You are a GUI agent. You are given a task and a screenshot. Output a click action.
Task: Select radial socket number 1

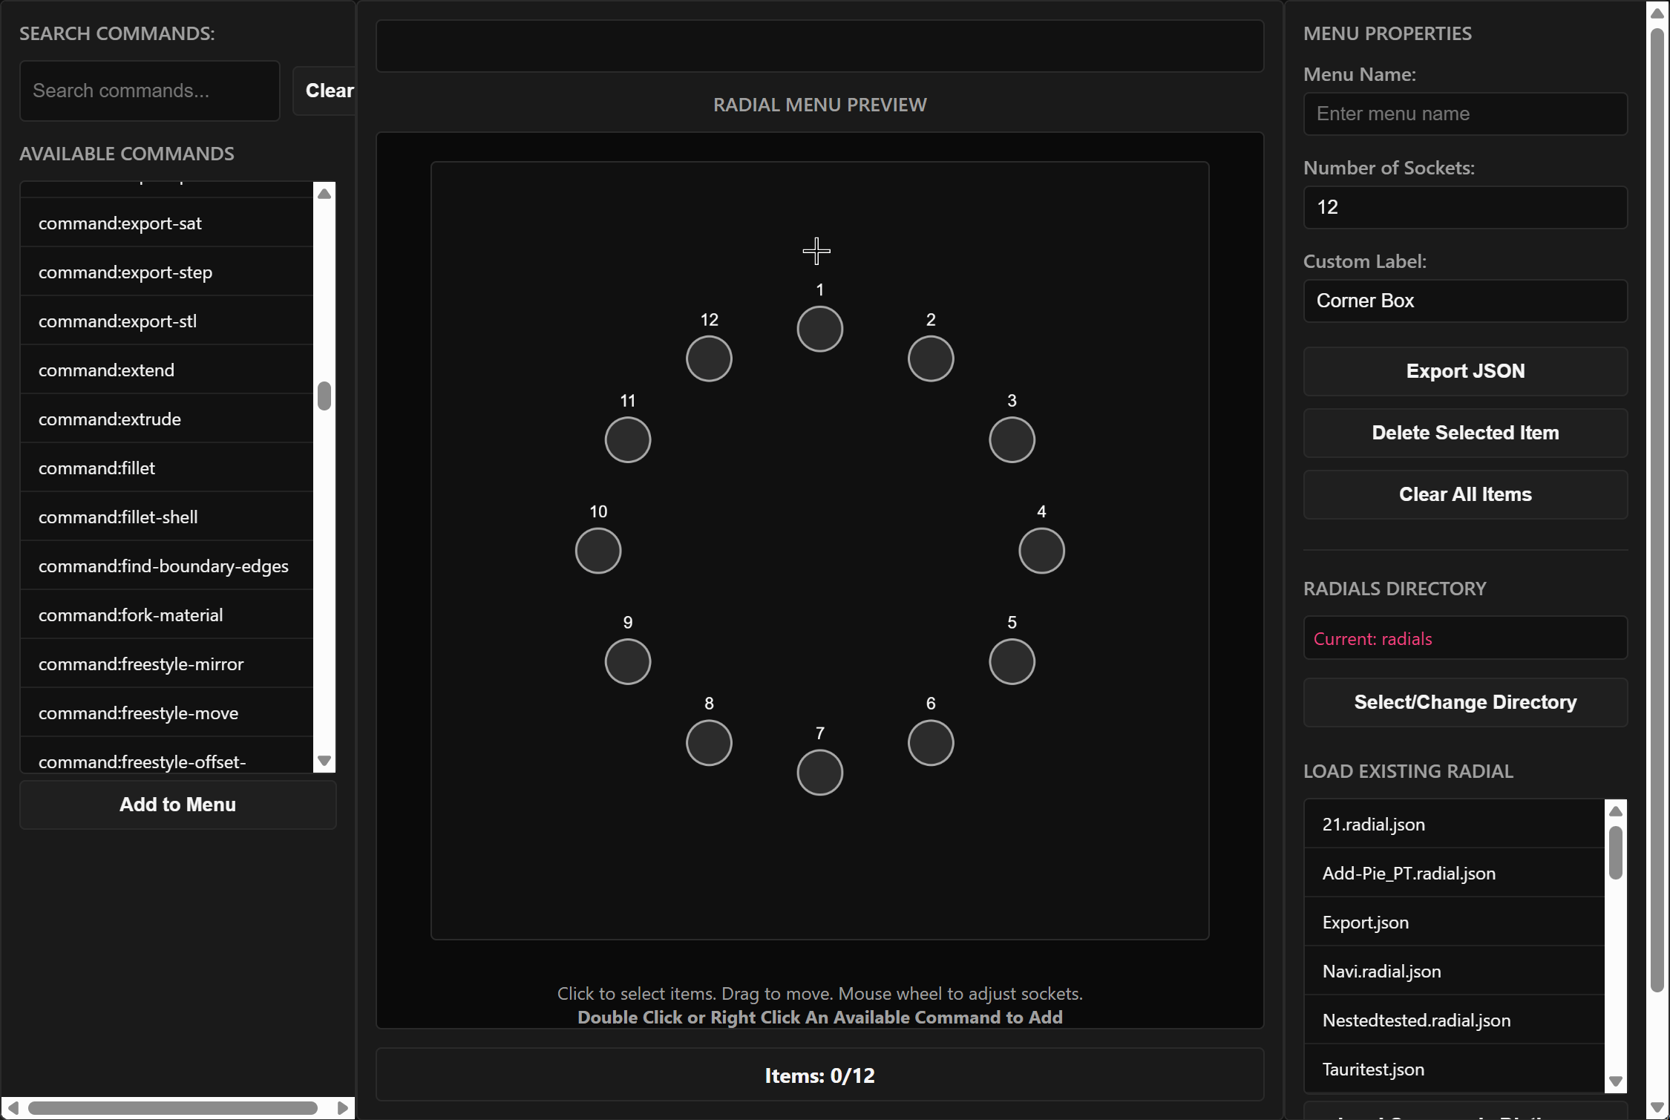click(x=819, y=329)
